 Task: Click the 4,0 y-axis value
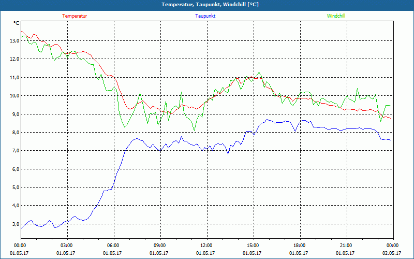pos(16,206)
